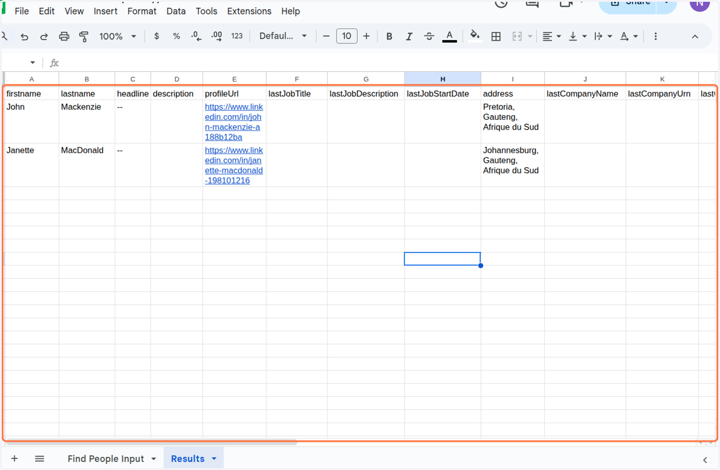Viewport: 720px width, 470px height.
Task: Select column E header
Action: pyautogui.click(x=235, y=79)
